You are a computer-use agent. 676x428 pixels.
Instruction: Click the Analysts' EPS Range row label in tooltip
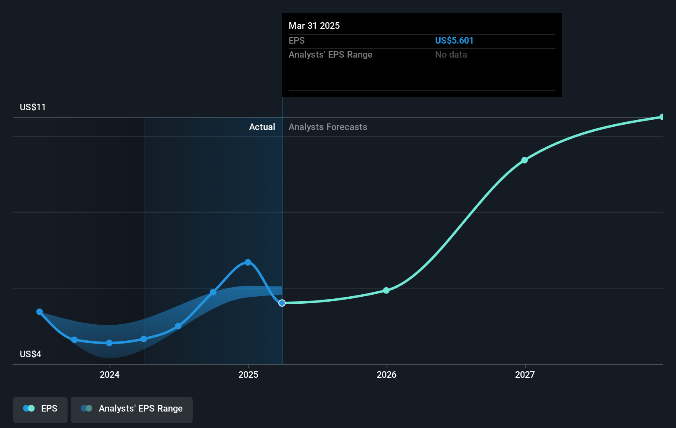[x=330, y=54]
